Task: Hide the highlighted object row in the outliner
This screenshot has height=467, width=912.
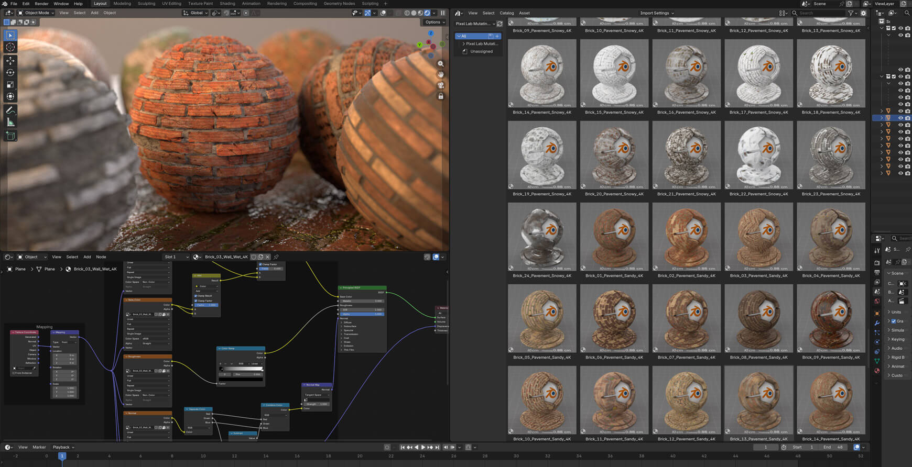Action: (x=901, y=118)
